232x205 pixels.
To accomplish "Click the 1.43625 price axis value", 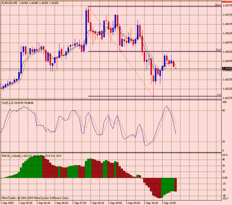I will click(x=227, y=33).
